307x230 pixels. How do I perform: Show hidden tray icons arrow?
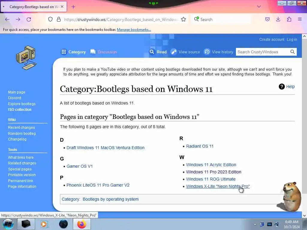tap(255, 224)
